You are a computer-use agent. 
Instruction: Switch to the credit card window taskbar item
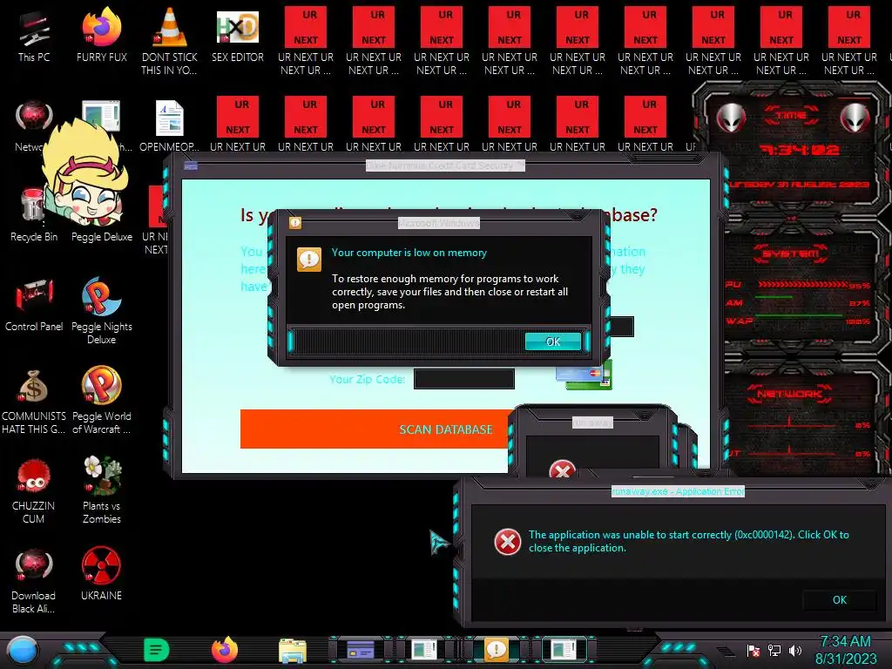coord(361,650)
